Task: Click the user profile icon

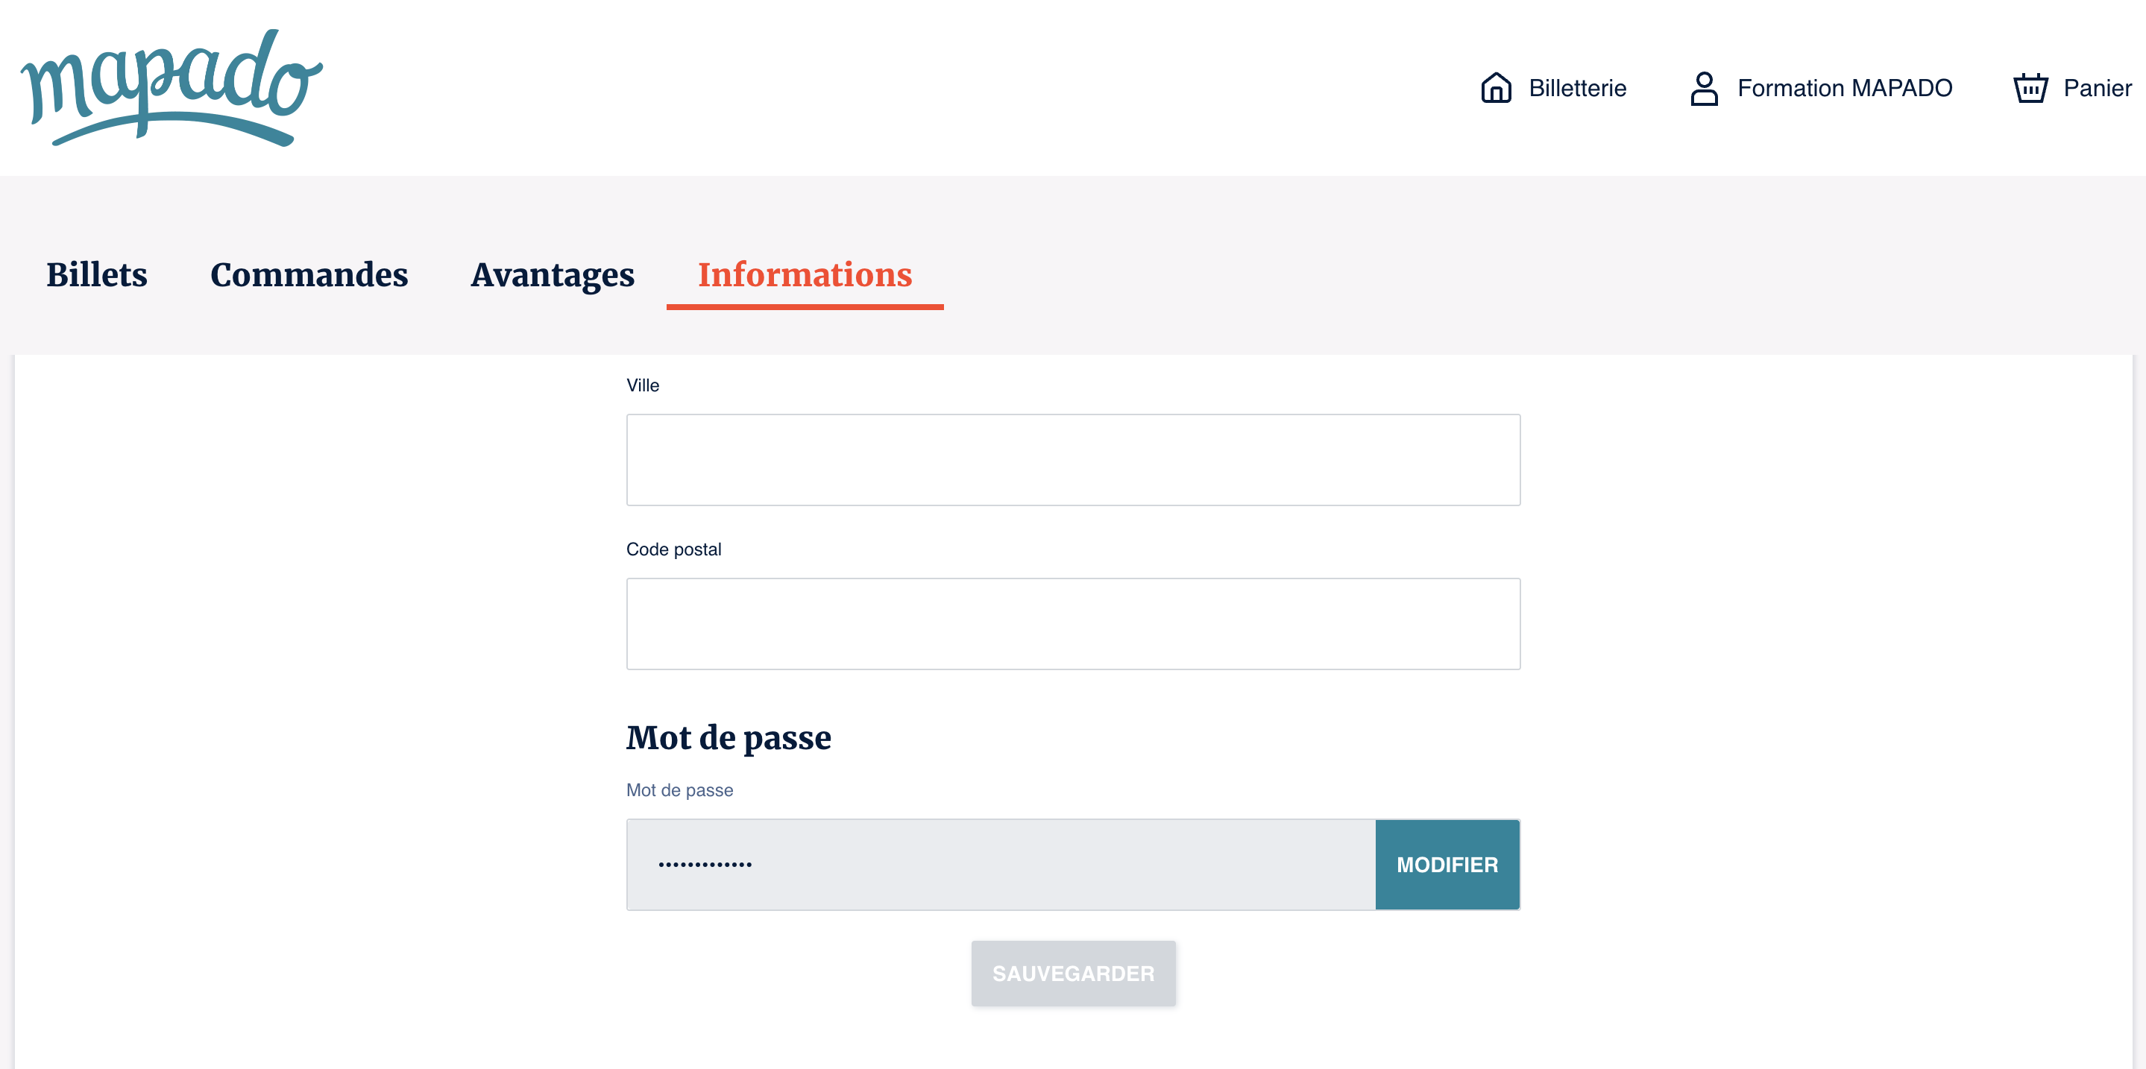Action: [x=1704, y=88]
